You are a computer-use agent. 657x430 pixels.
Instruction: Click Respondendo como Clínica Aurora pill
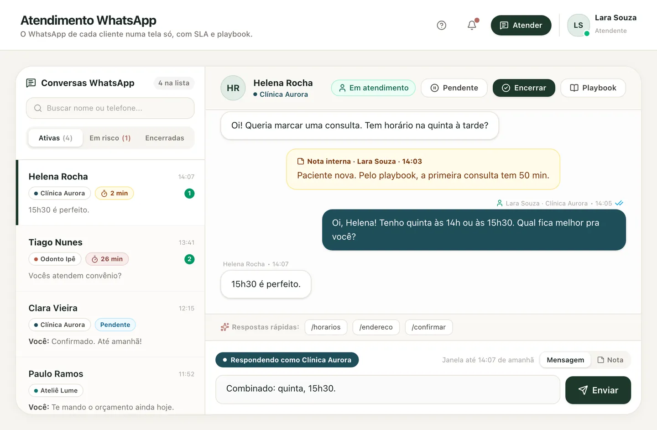pos(287,360)
